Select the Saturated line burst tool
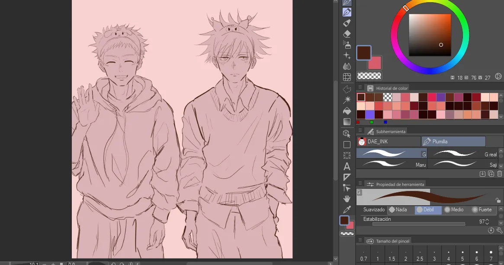 347,155
